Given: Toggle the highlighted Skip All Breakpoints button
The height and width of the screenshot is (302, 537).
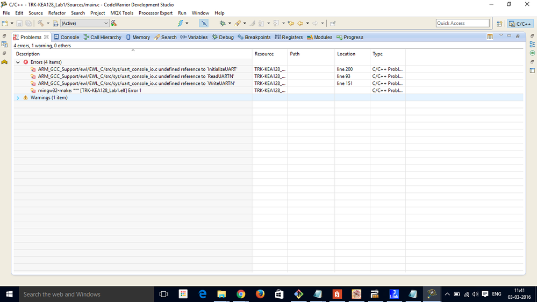Looking at the screenshot, I should [x=204, y=23].
